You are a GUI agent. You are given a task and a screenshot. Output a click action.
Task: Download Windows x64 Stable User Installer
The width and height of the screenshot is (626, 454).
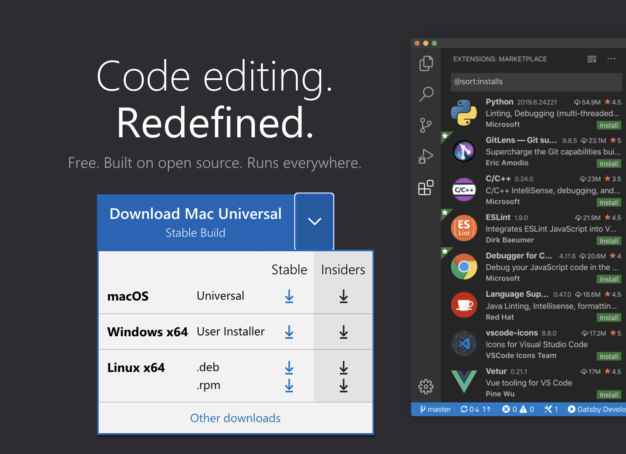[289, 332]
